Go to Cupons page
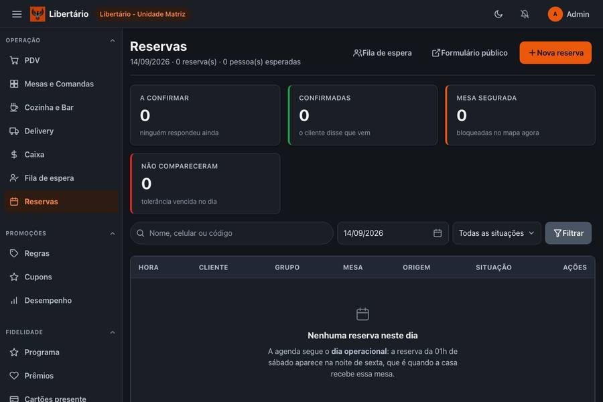603x402 pixels. (x=61, y=277)
